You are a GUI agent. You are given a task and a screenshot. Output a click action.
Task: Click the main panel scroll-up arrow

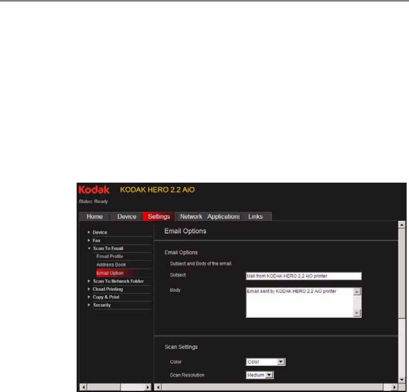point(402,224)
